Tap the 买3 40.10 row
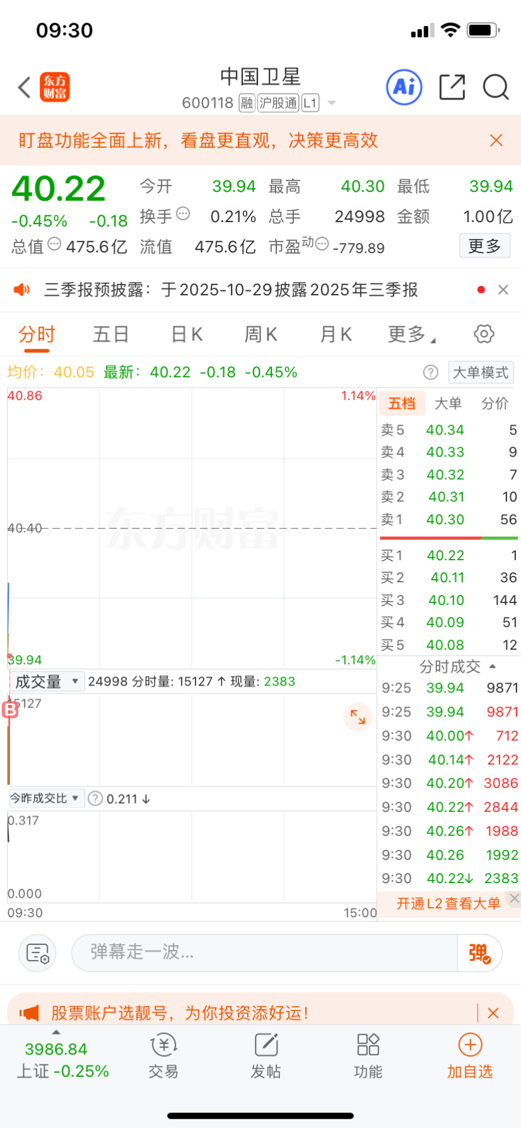Image resolution: width=521 pixels, height=1128 pixels. click(x=449, y=601)
